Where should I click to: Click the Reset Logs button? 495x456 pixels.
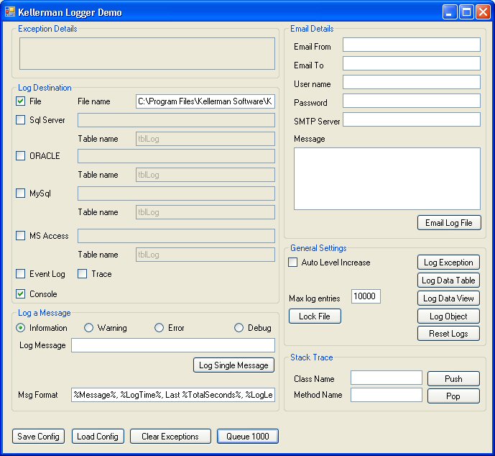[x=448, y=334]
